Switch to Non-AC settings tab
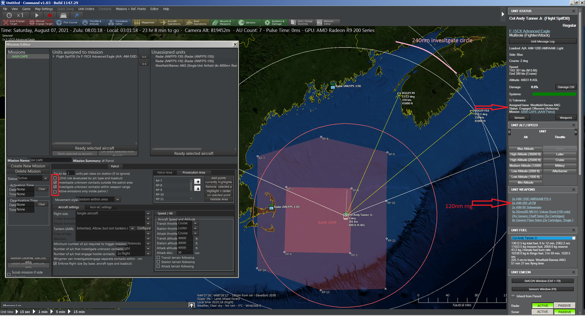The image size is (585, 316). [101, 207]
